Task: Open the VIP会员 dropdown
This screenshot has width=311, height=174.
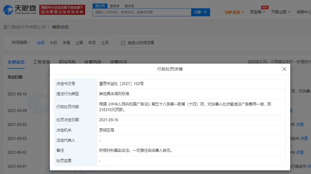Action: pos(234,12)
